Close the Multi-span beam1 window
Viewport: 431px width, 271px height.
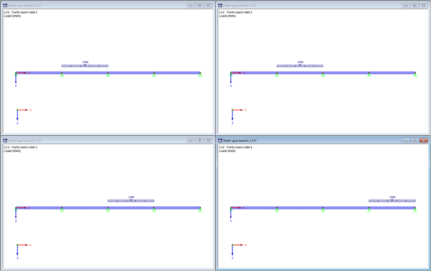click(x=424, y=6)
